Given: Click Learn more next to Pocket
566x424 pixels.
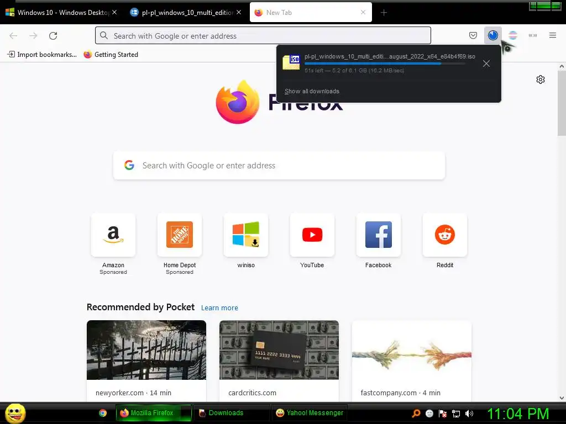Looking at the screenshot, I should pos(219,308).
